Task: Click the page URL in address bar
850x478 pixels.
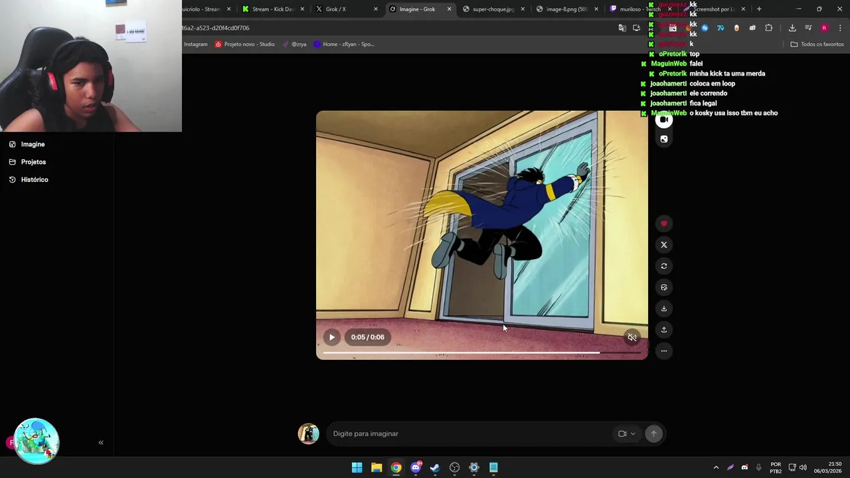Action: coord(216,28)
